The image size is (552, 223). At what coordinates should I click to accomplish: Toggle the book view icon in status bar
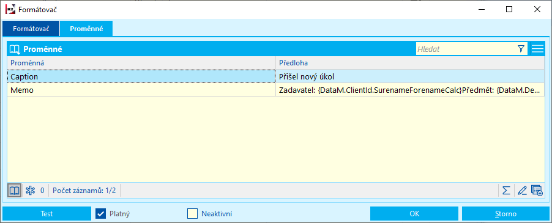[15, 191]
